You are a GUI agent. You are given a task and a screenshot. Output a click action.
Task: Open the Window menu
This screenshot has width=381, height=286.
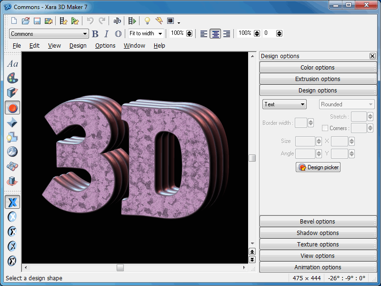[134, 45]
